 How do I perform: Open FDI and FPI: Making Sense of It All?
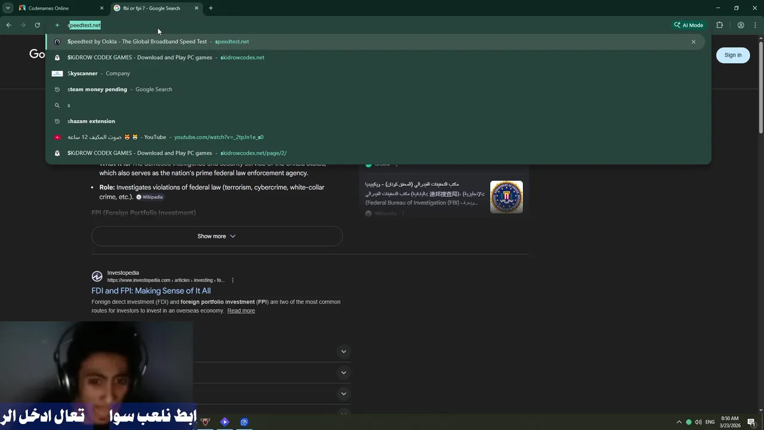click(x=151, y=291)
